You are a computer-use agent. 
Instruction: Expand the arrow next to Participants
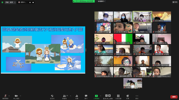[71, 96]
